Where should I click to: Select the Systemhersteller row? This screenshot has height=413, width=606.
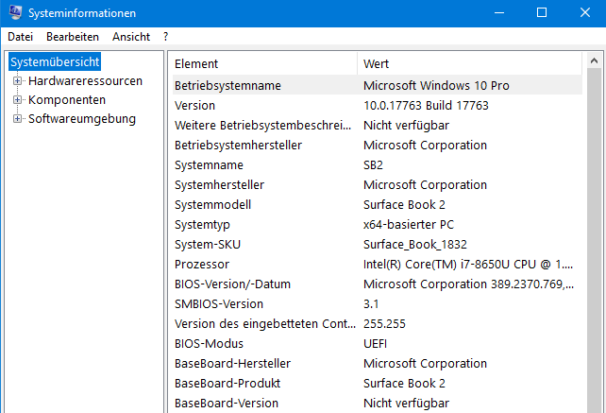pos(378,184)
